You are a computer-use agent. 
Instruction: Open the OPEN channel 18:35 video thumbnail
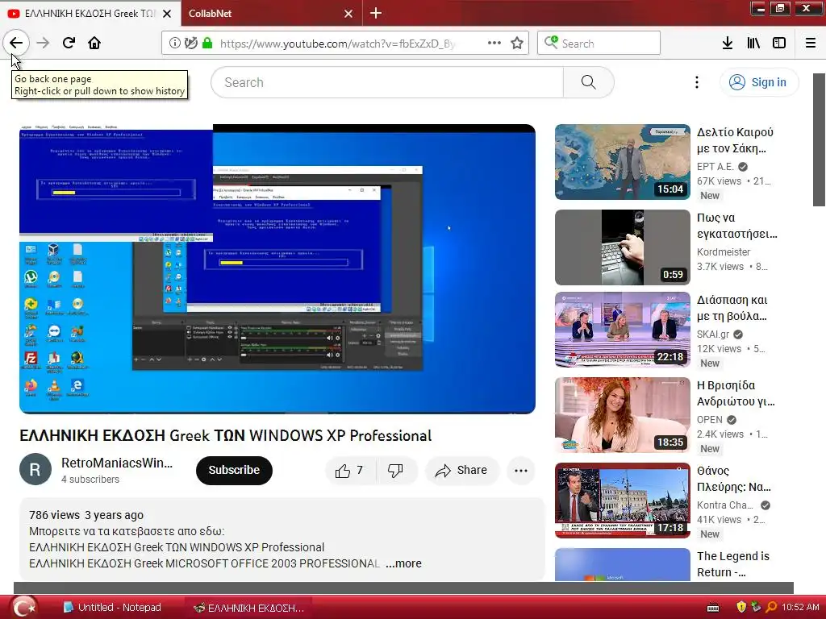(x=622, y=415)
